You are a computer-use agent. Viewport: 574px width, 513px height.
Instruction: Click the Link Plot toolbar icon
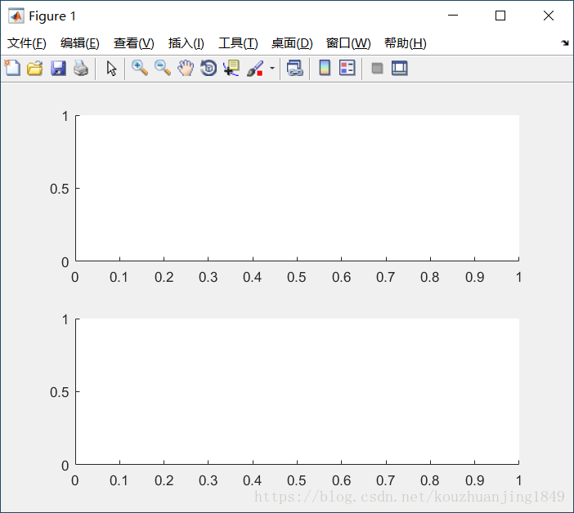(295, 69)
